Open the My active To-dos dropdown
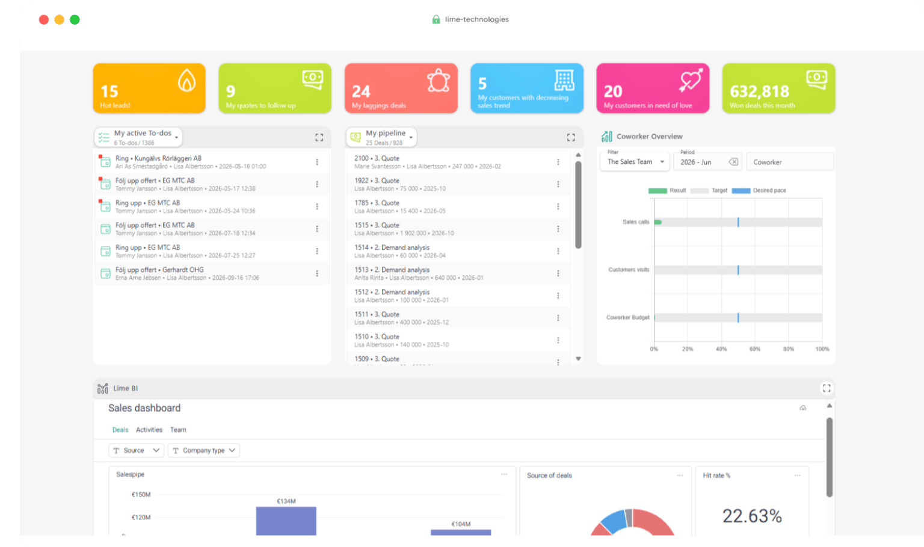Viewport: 924px width, 547px height. (x=138, y=137)
